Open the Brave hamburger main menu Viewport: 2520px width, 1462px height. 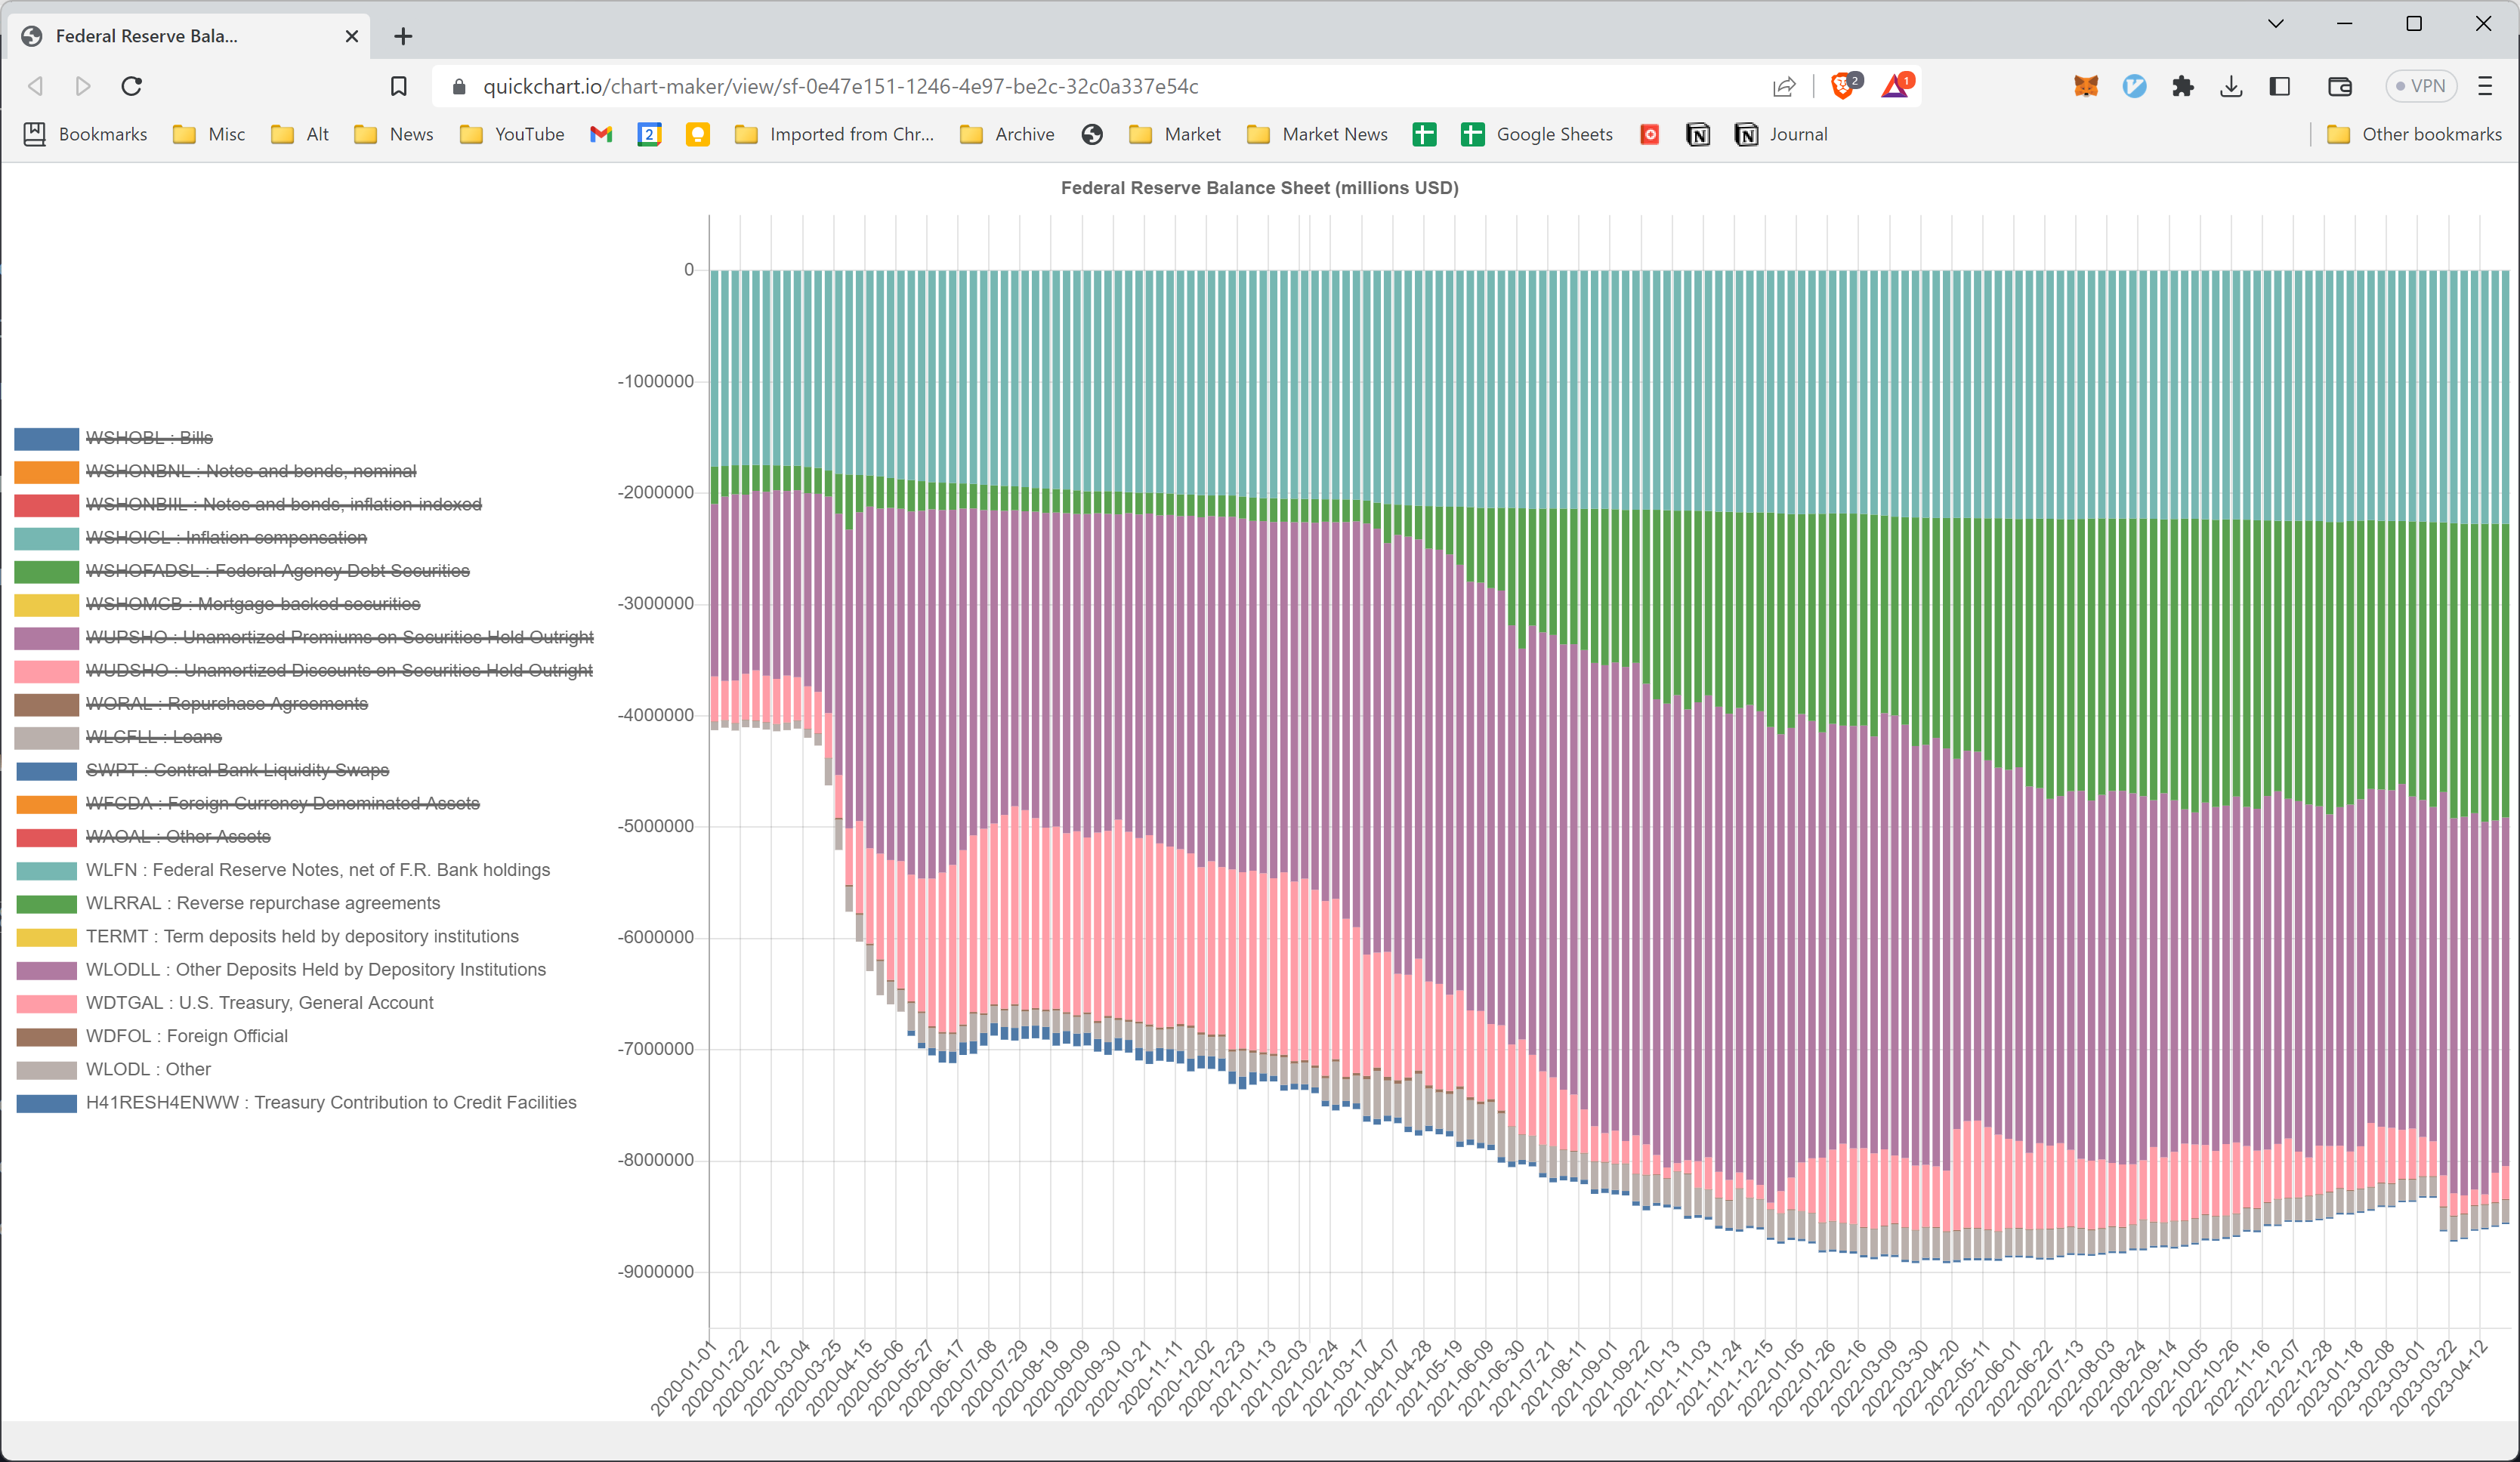(x=2485, y=86)
